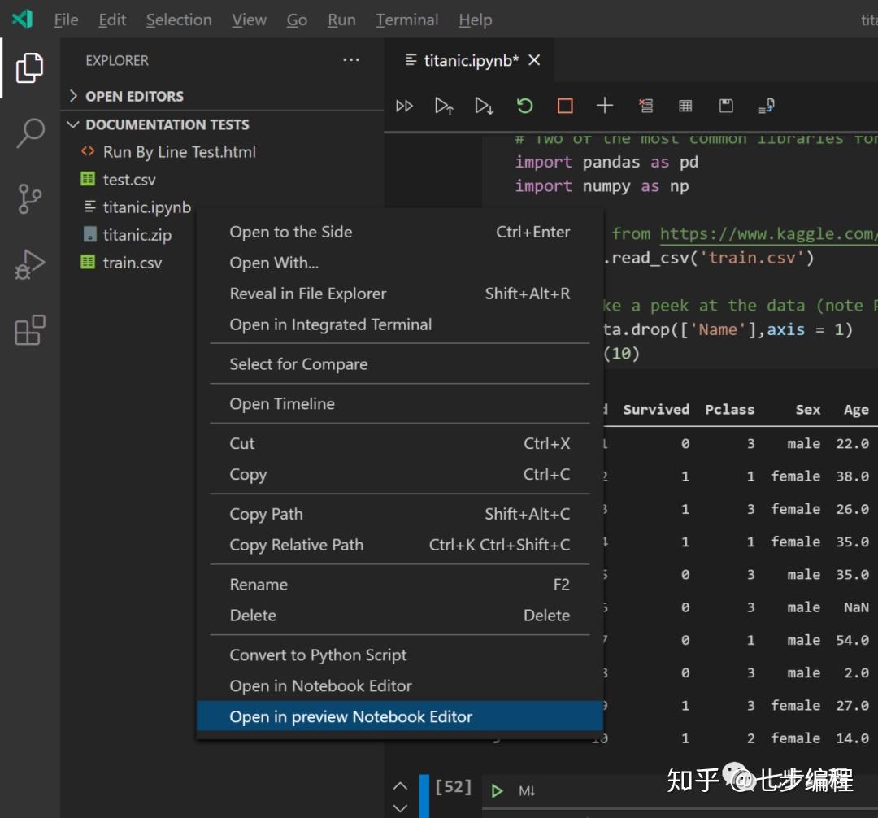Follow the kaggle.com link in code
This screenshot has width=878, height=818.
tap(767, 234)
